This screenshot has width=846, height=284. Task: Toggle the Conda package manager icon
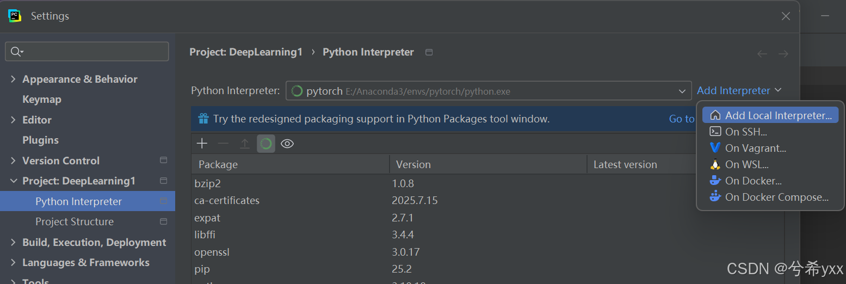[266, 144]
